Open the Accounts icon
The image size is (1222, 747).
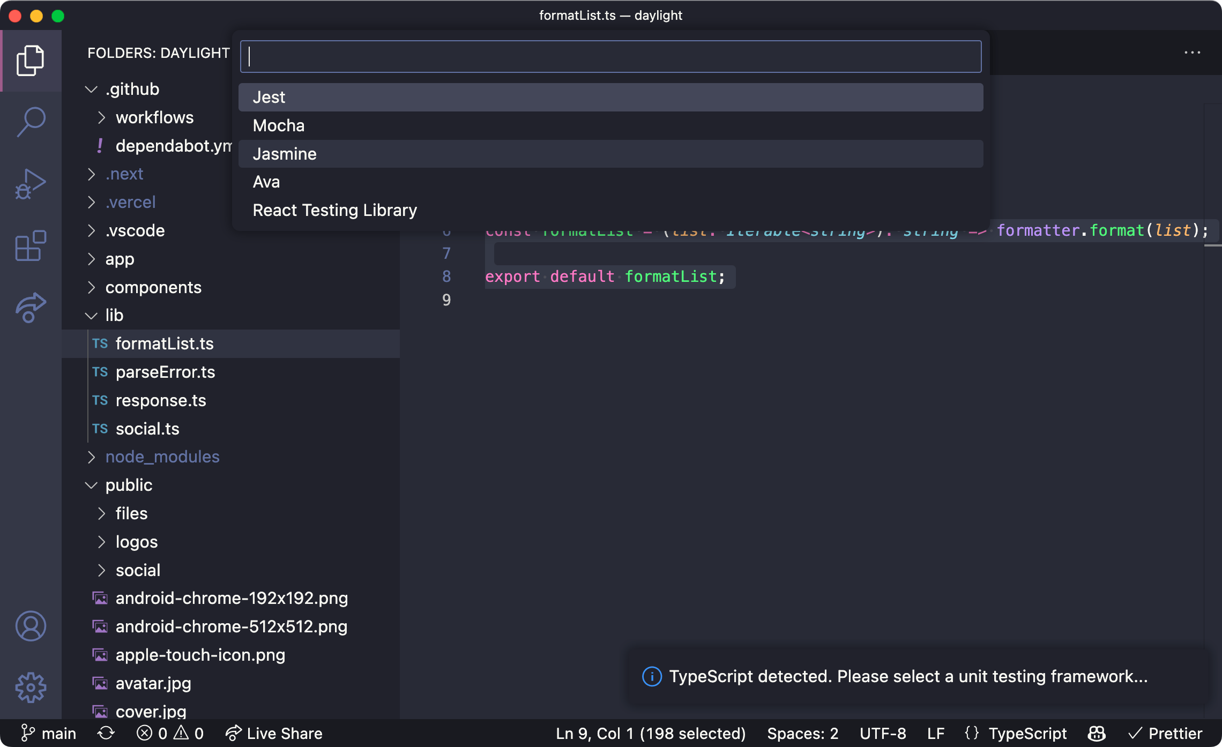pos(31,626)
